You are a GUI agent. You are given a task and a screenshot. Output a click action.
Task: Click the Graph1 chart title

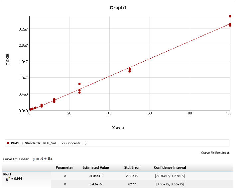coord(118,8)
